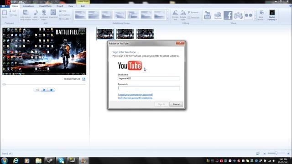292x164 pixels.
Task: Click the preview seek slider handle
Action: (x=4, y=84)
